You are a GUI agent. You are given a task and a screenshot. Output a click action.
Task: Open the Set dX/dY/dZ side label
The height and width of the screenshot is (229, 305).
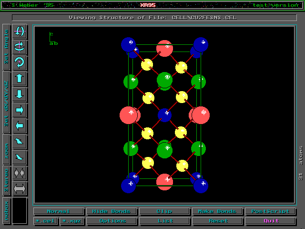tap(6, 102)
